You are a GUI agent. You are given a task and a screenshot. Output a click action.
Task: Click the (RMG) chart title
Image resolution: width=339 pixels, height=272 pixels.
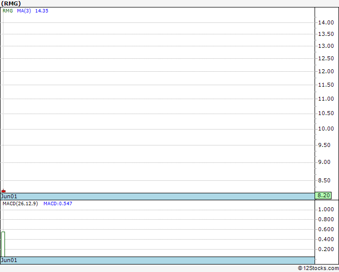coord(11,3)
